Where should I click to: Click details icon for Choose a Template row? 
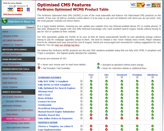(x=81, y=126)
